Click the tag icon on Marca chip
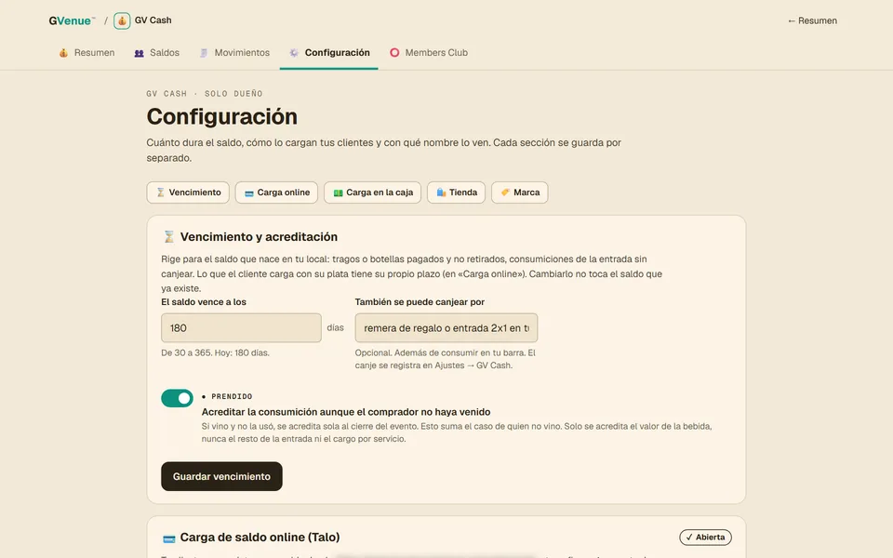 pos(505,193)
